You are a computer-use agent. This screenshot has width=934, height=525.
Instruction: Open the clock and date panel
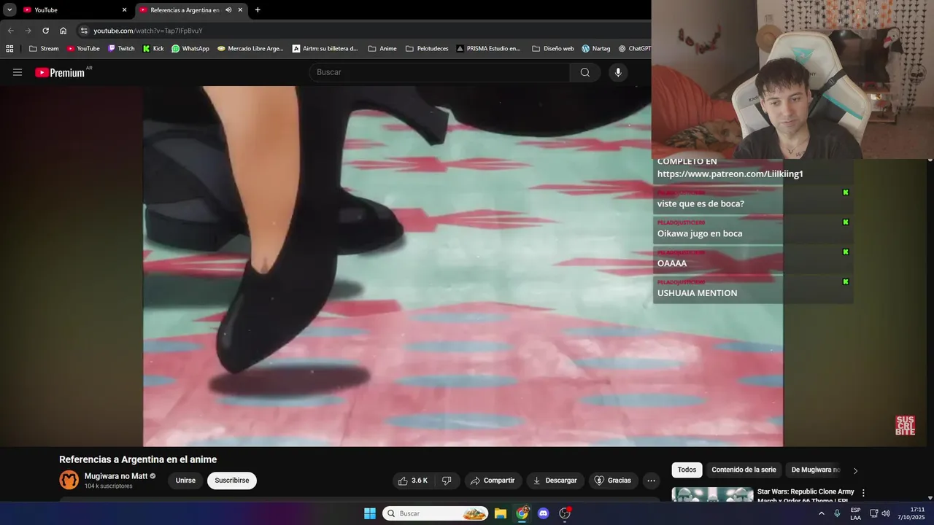pyautogui.click(x=911, y=513)
